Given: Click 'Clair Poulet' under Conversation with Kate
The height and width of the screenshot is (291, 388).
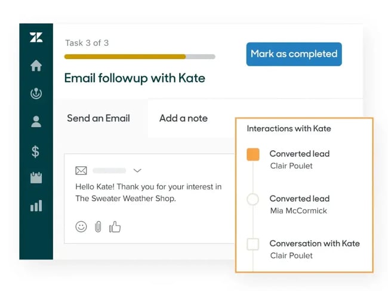Looking at the screenshot, I should 291,255.
